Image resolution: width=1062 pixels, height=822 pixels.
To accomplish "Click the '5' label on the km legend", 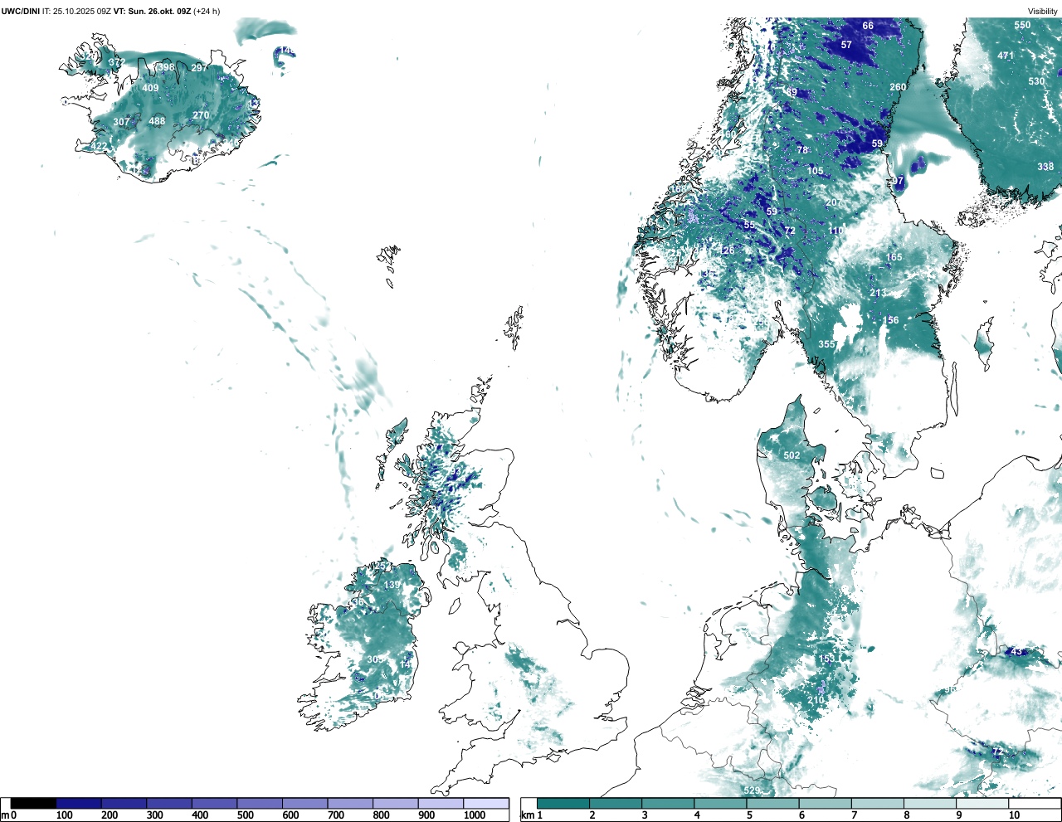I will [749, 815].
